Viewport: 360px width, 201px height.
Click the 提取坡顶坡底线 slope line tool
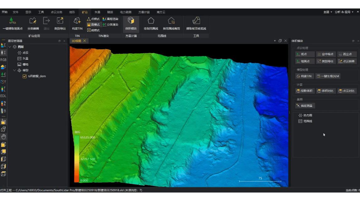tap(196, 21)
